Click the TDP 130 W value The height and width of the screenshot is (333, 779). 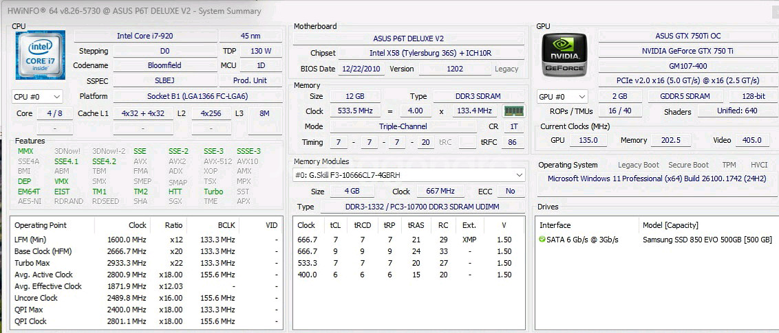point(261,51)
